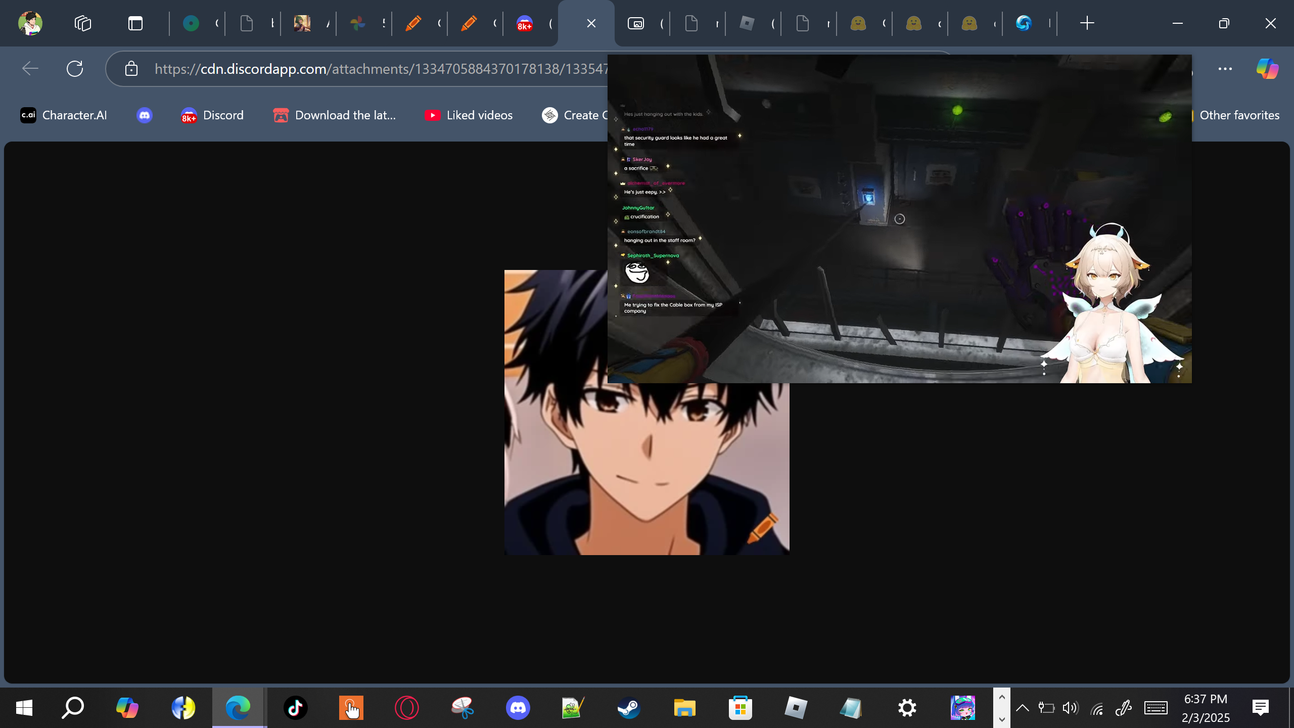Open the blue and yellow globe taskbar app
Screen dimensions: 1294x728
183,708
